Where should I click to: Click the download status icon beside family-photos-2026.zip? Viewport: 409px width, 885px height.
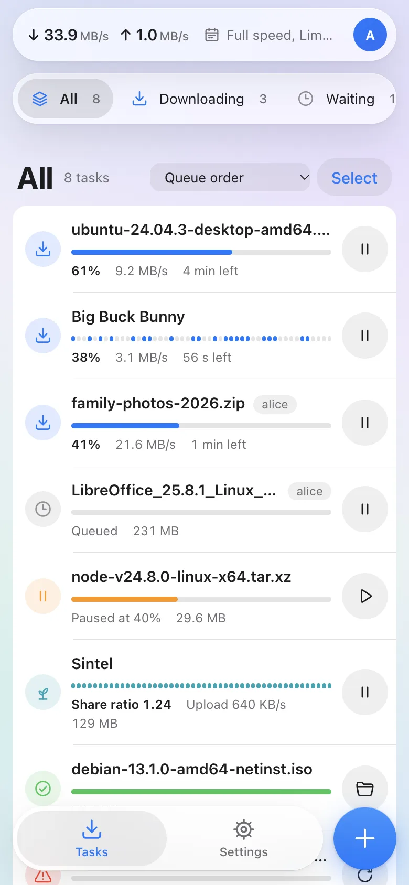[x=43, y=423]
